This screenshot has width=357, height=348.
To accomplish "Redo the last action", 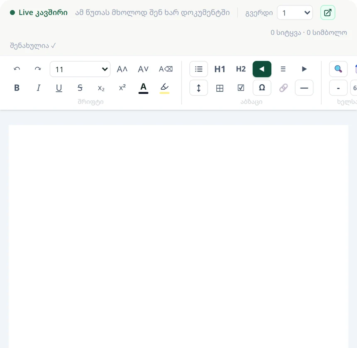I will click(x=38, y=69).
